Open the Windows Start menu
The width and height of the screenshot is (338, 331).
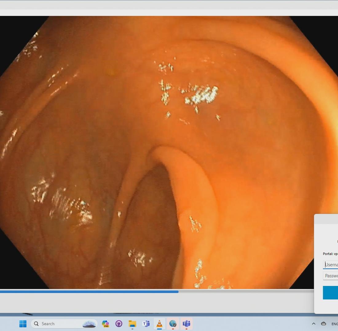pos(23,324)
